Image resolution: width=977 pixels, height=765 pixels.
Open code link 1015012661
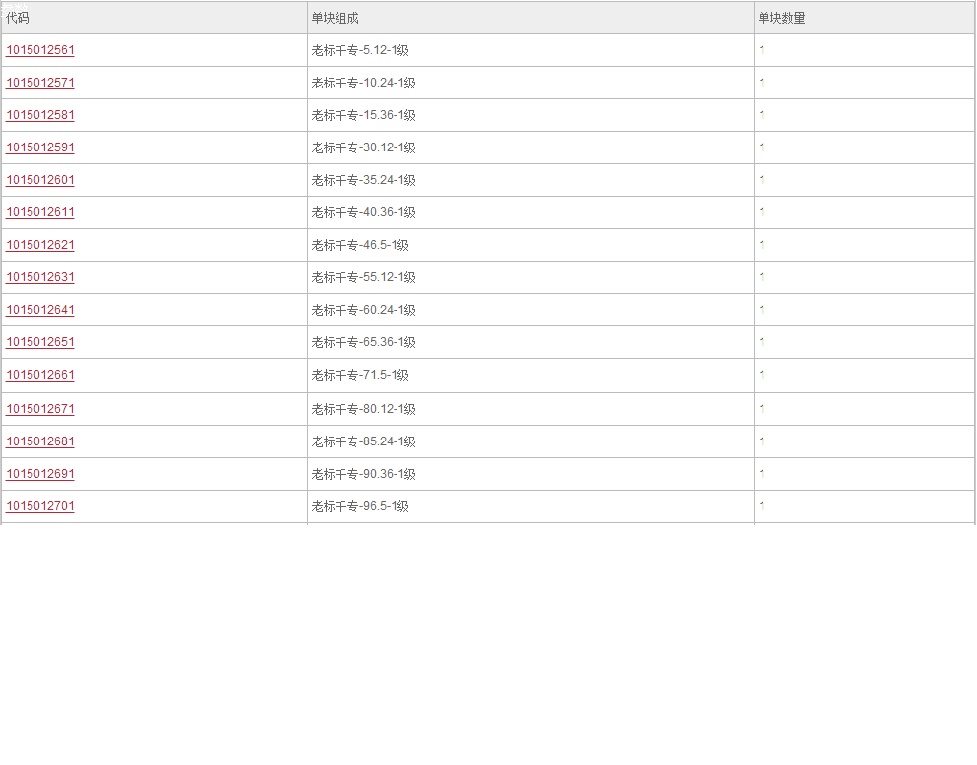tap(40, 374)
